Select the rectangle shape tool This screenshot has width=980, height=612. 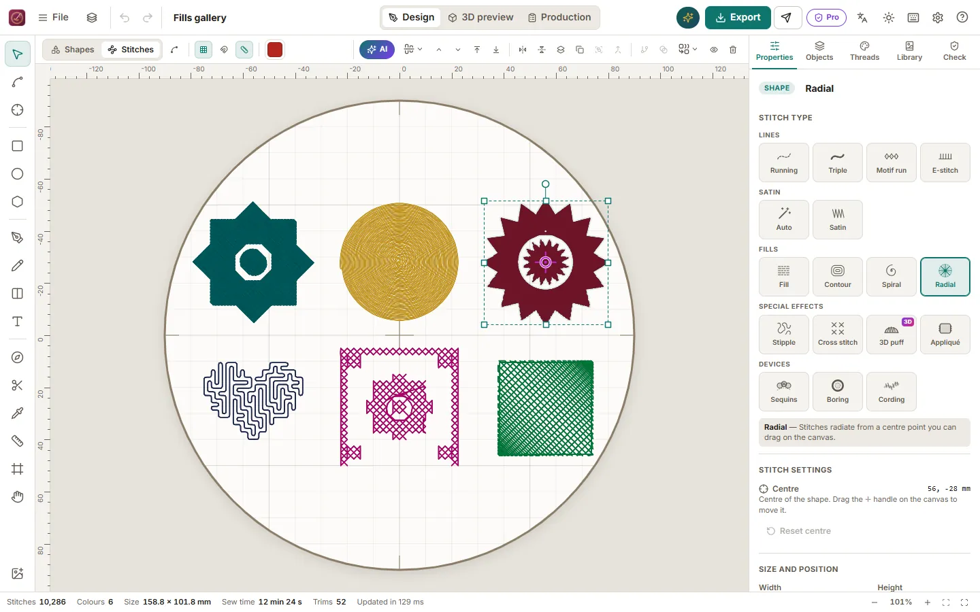18,146
